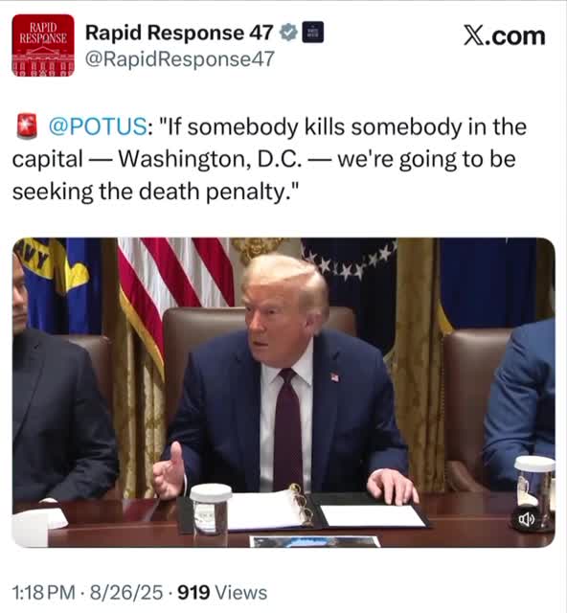
Task: Open the Rapid Response red profile avatar
Action: click(x=43, y=45)
